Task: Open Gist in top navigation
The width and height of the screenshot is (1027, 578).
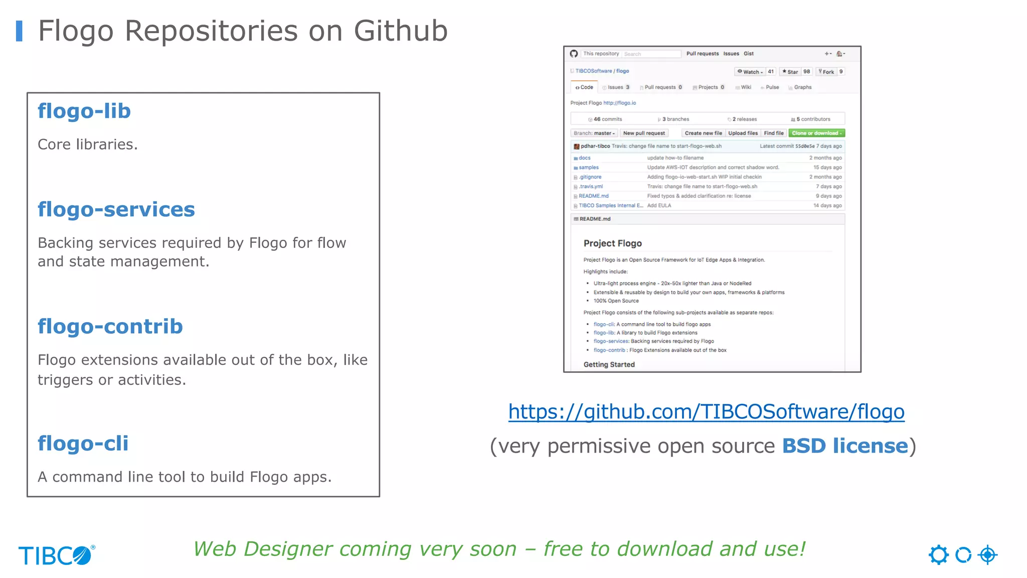Action: 749,54
